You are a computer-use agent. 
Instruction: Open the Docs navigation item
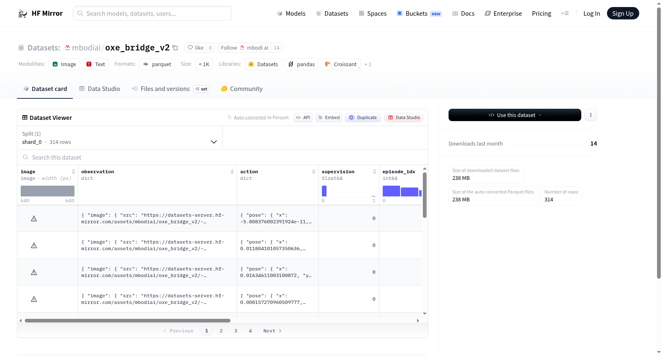tap(463, 14)
